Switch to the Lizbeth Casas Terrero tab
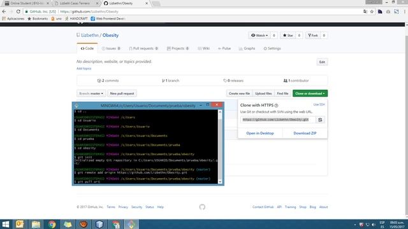The height and width of the screenshot is (229, 408). 75,3
